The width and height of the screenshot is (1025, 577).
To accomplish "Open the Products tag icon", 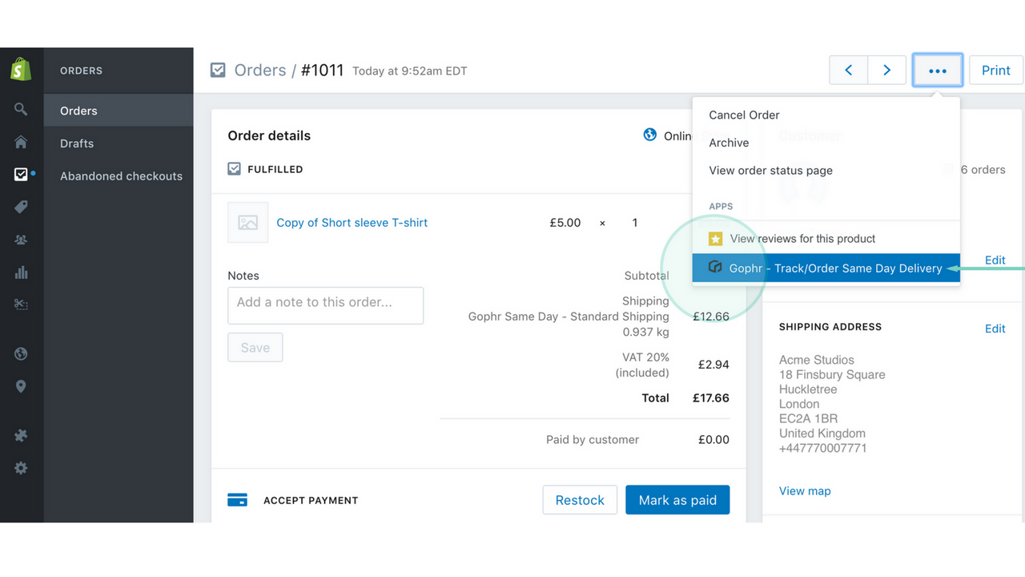I will click(x=22, y=207).
